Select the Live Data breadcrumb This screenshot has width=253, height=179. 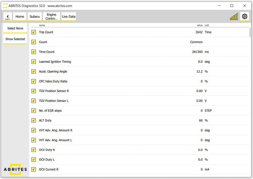click(x=69, y=17)
